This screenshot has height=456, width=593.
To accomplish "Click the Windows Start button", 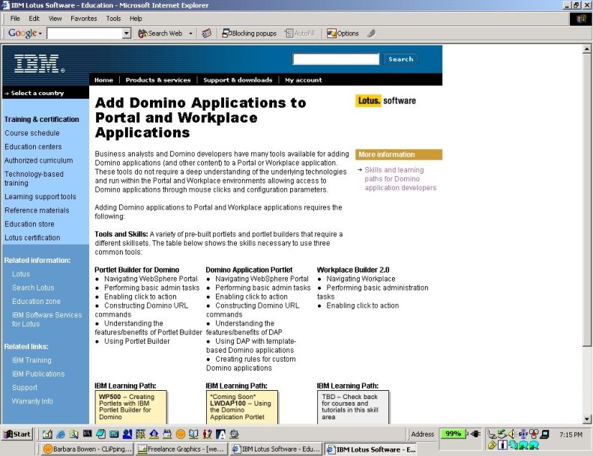I will 17,434.
